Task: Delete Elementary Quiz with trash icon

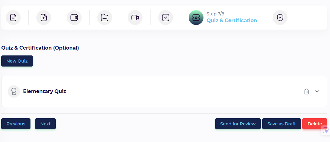Action: pyautogui.click(x=306, y=91)
